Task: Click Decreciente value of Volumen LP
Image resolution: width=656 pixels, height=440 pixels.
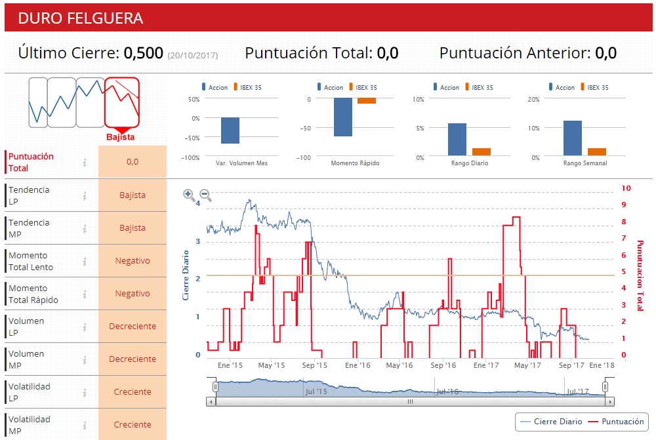Action: [x=133, y=327]
